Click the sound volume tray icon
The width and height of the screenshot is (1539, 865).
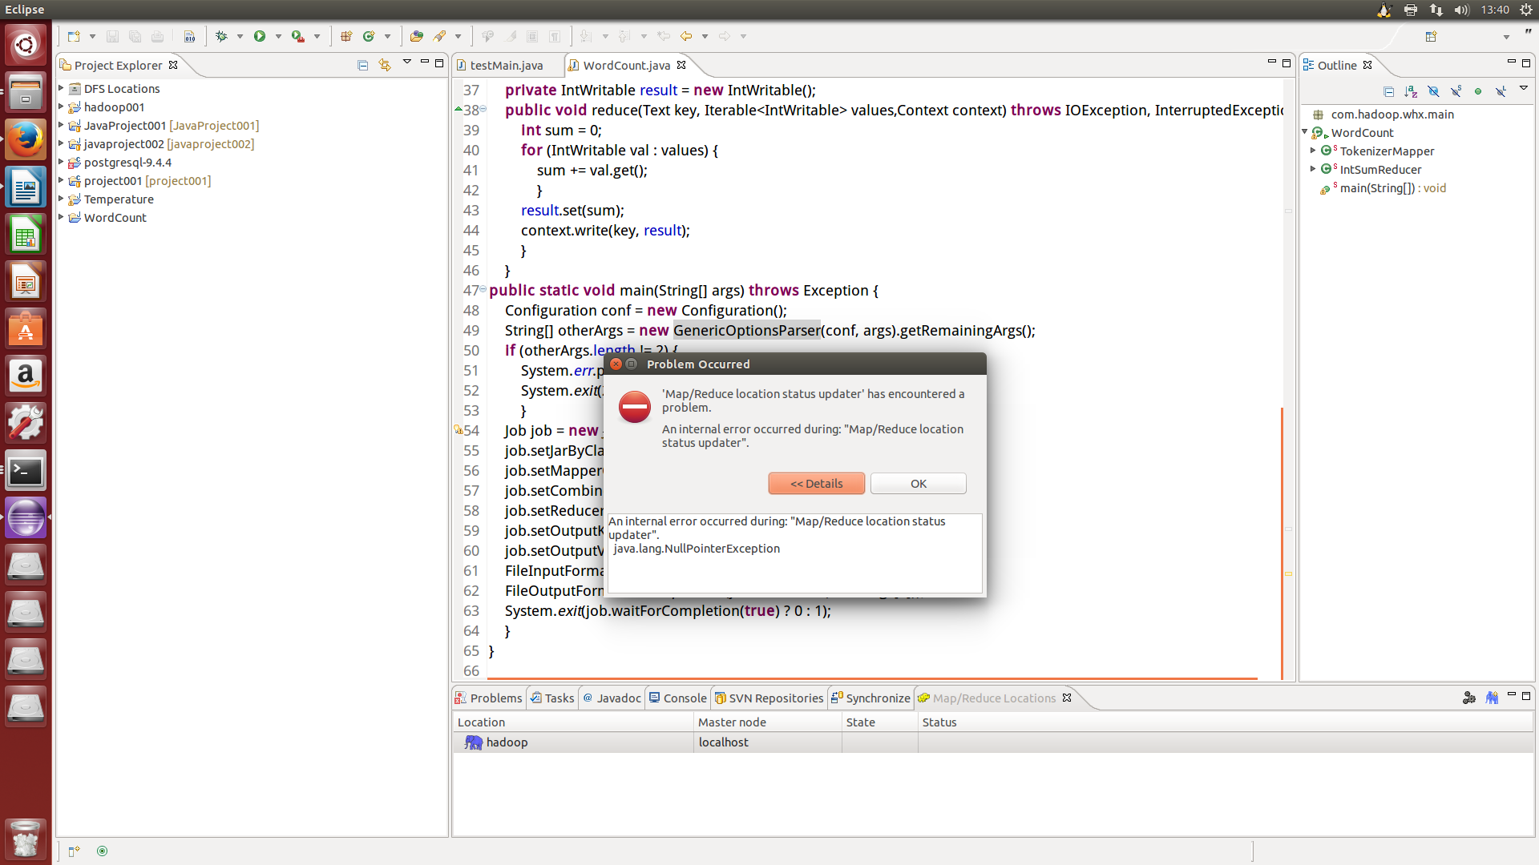pos(1462,10)
